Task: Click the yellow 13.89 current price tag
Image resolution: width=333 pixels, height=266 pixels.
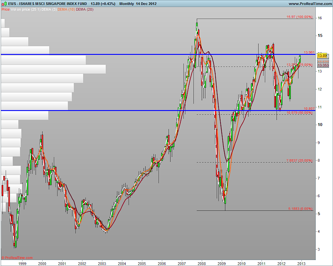Action: pos(322,56)
